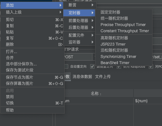
Task: Expand the 断言 submenu arrow
Action: 92,5
